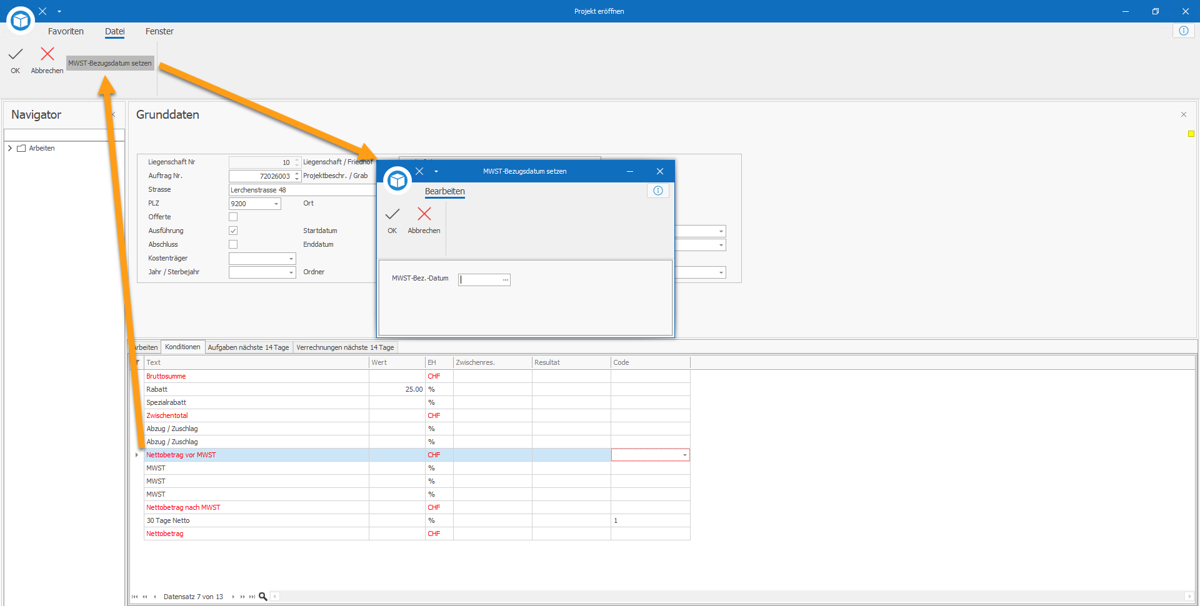Expand the Arbeiten tree node in Navigator

click(x=10, y=148)
